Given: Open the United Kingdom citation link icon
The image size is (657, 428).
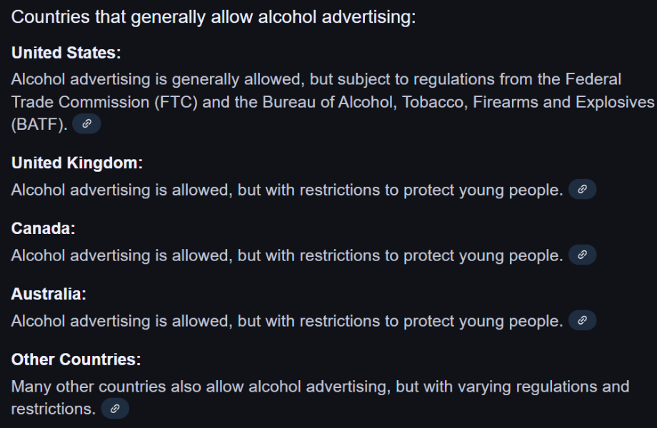Looking at the screenshot, I should (583, 189).
